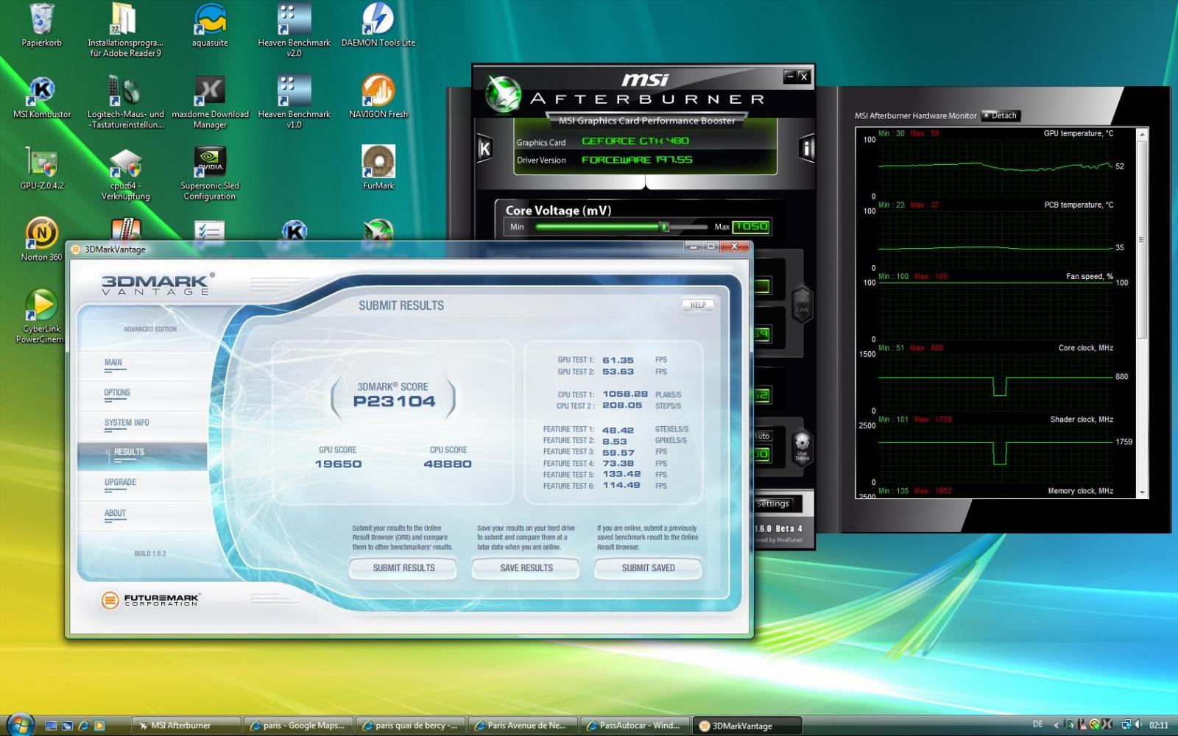Image resolution: width=1178 pixels, height=736 pixels.
Task: Go to SYSTEM INFO in 3DMark Vantage
Action: [127, 423]
